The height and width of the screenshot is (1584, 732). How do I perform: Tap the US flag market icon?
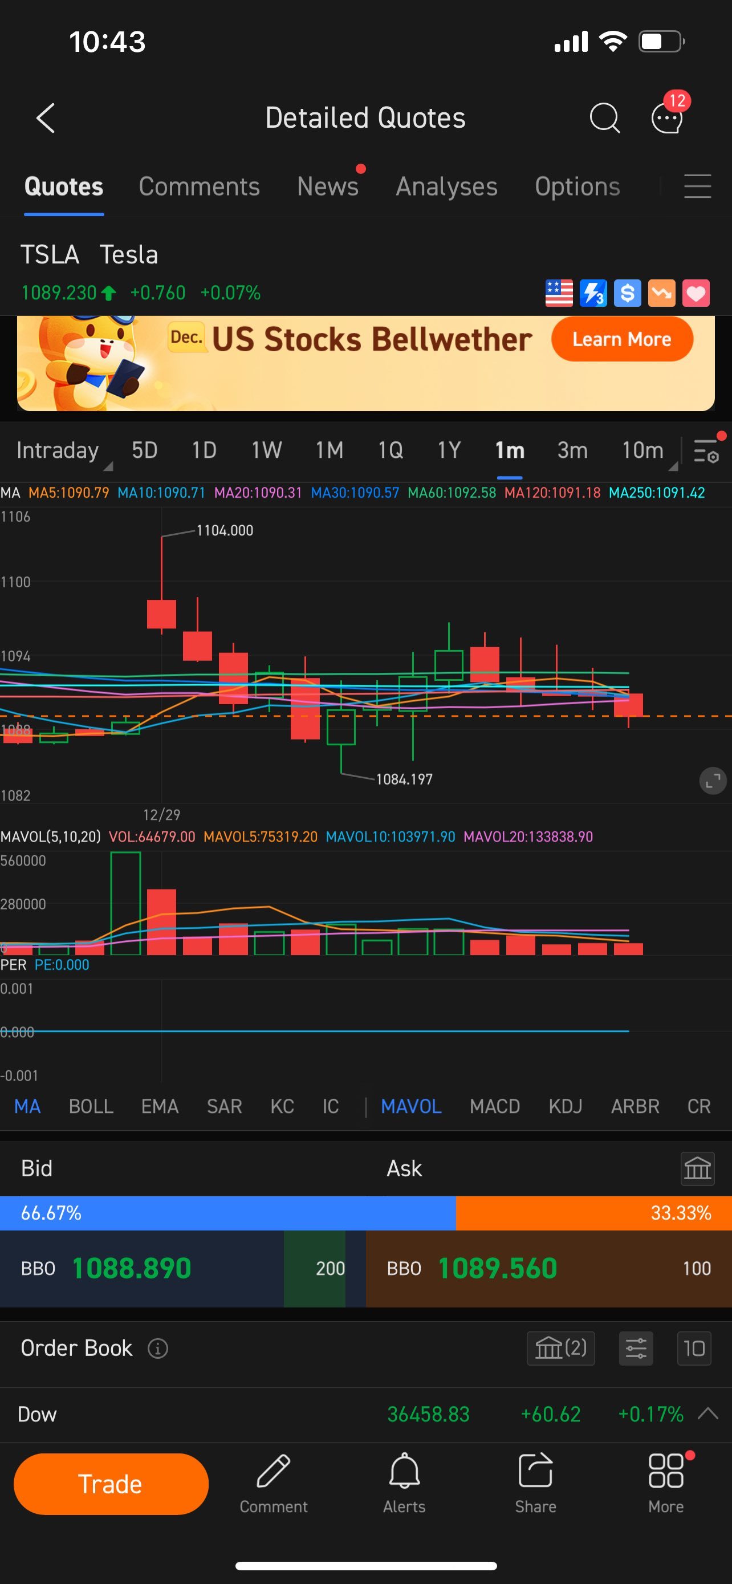pyautogui.click(x=559, y=293)
